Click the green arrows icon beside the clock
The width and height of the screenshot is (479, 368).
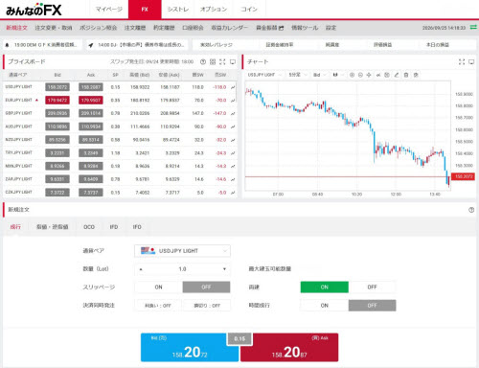pyautogui.click(x=473, y=28)
